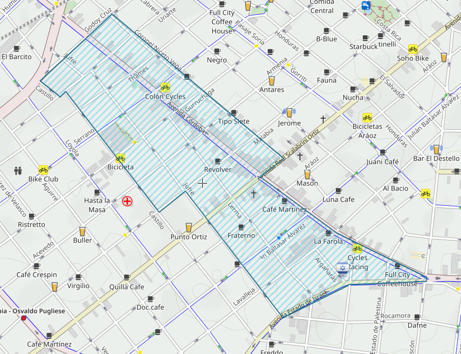Select the Godoy Cruz street label
Viewport: 461px width, 354px height.
point(98,20)
